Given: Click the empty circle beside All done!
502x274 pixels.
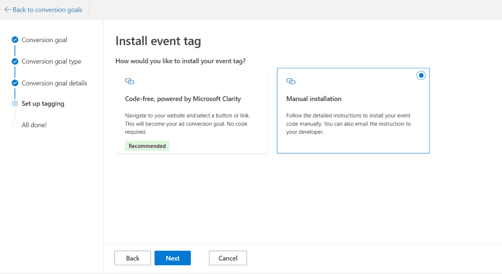Looking at the screenshot, I should pyautogui.click(x=15, y=125).
